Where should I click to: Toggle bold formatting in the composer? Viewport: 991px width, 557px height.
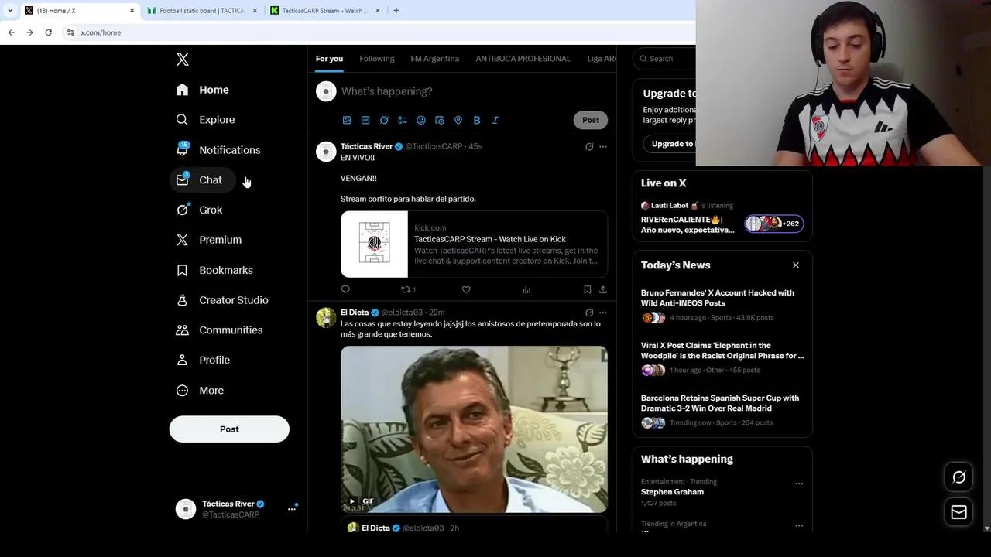pyautogui.click(x=477, y=120)
